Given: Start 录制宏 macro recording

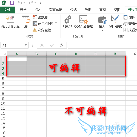Looking at the screenshot, I should (40, 17).
